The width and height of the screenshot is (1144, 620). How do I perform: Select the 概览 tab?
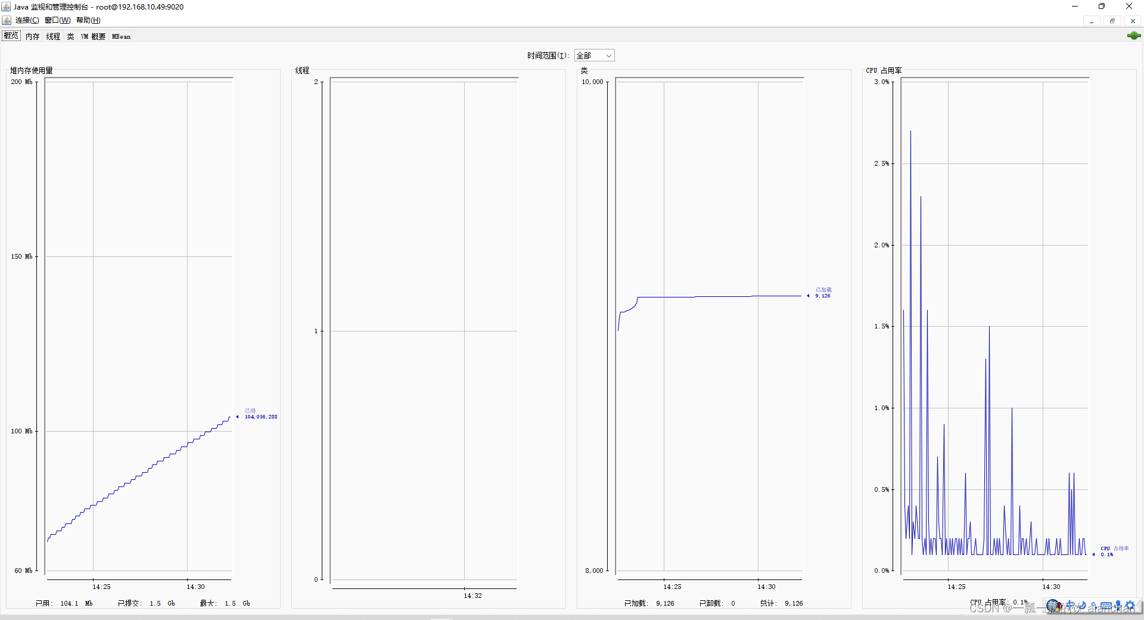(11, 36)
